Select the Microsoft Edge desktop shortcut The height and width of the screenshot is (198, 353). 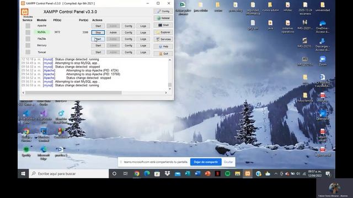pos(44,153)
